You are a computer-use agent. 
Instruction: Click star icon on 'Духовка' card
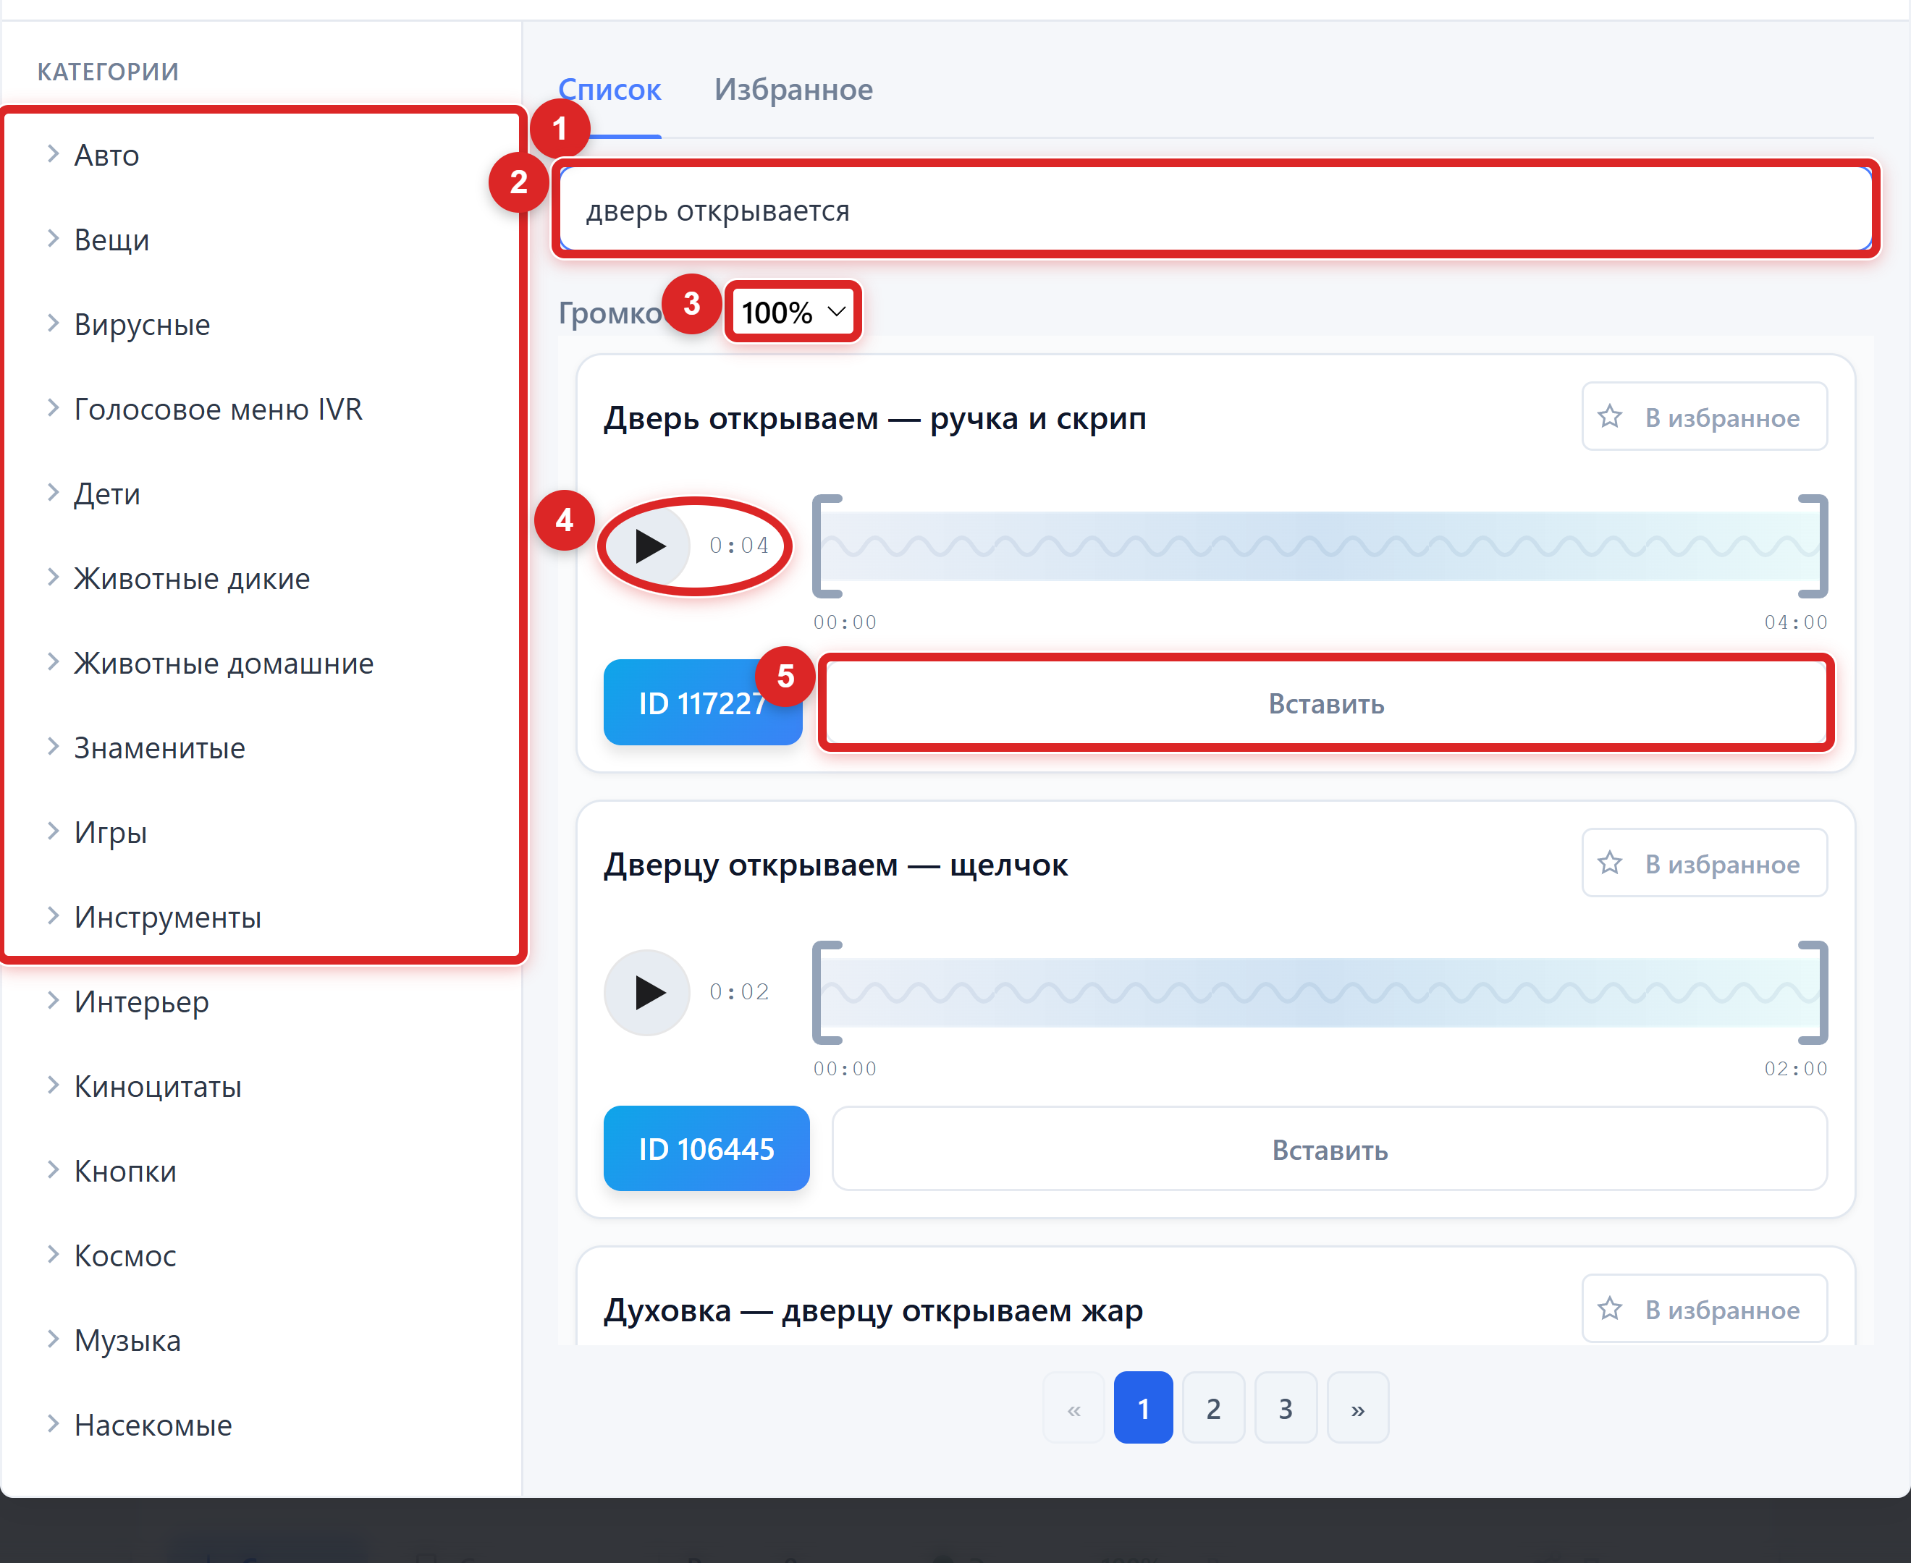coord(1610,1309)
